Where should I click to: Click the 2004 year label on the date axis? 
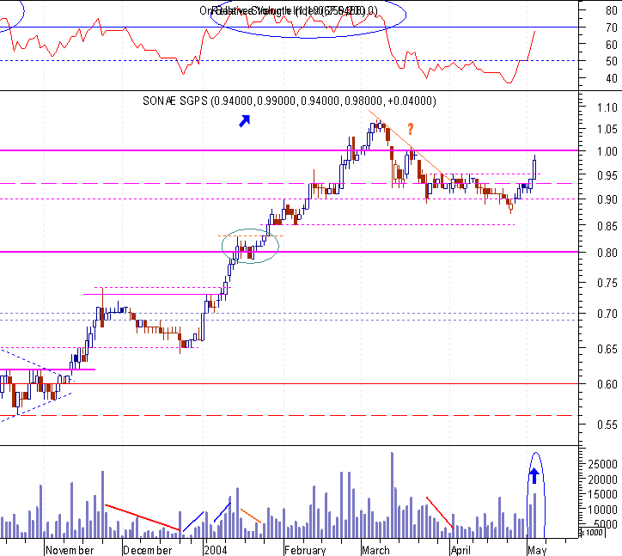click(216, 550)
